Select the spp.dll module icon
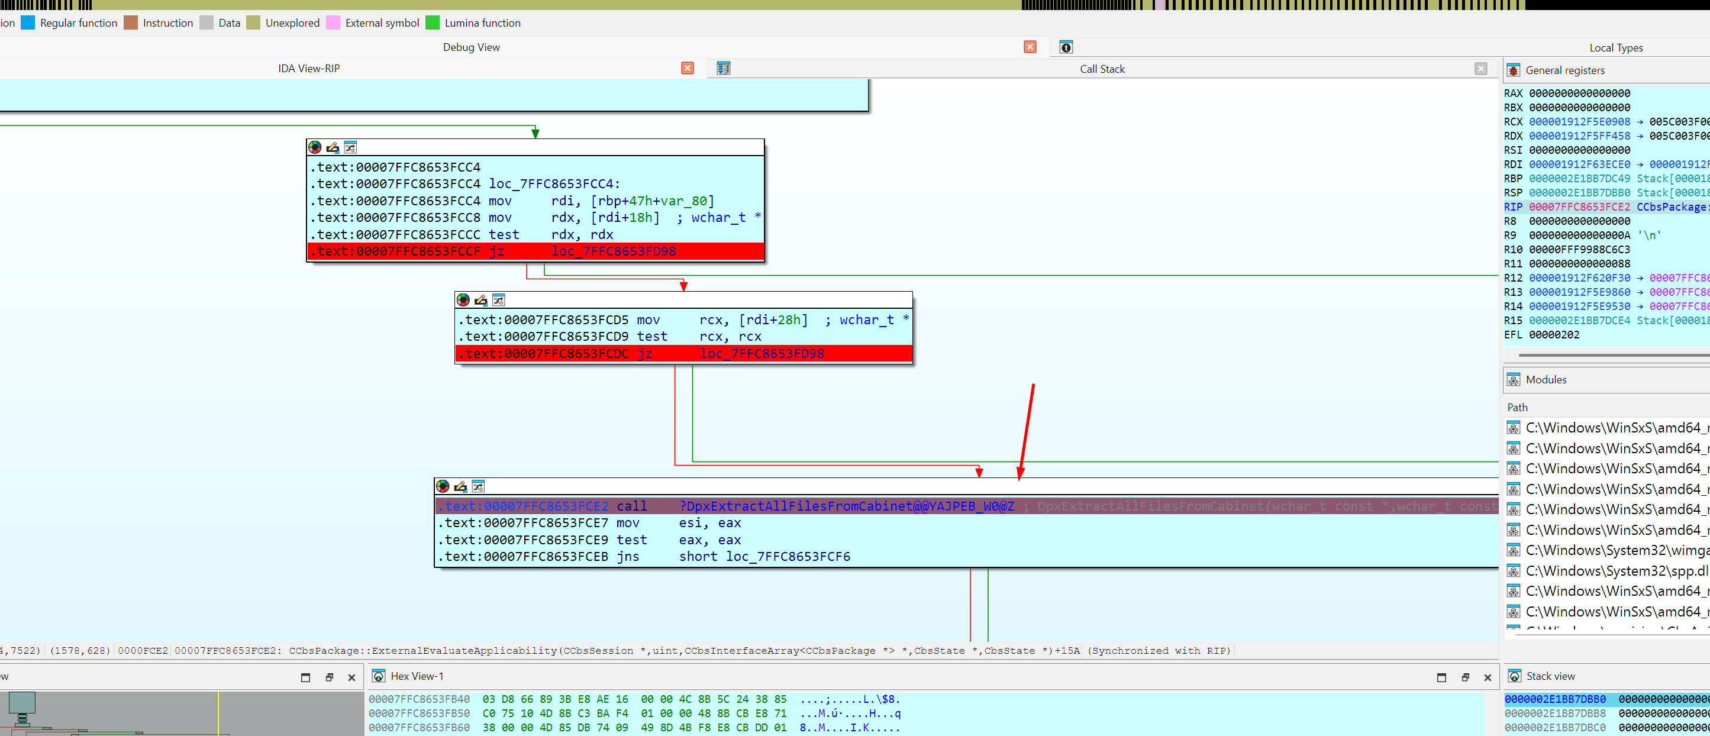Viewport: 1710px width, 736px height. click(x=1513, y=571)
